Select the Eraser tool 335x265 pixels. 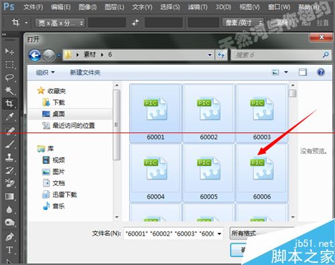[x=9, y=183]
